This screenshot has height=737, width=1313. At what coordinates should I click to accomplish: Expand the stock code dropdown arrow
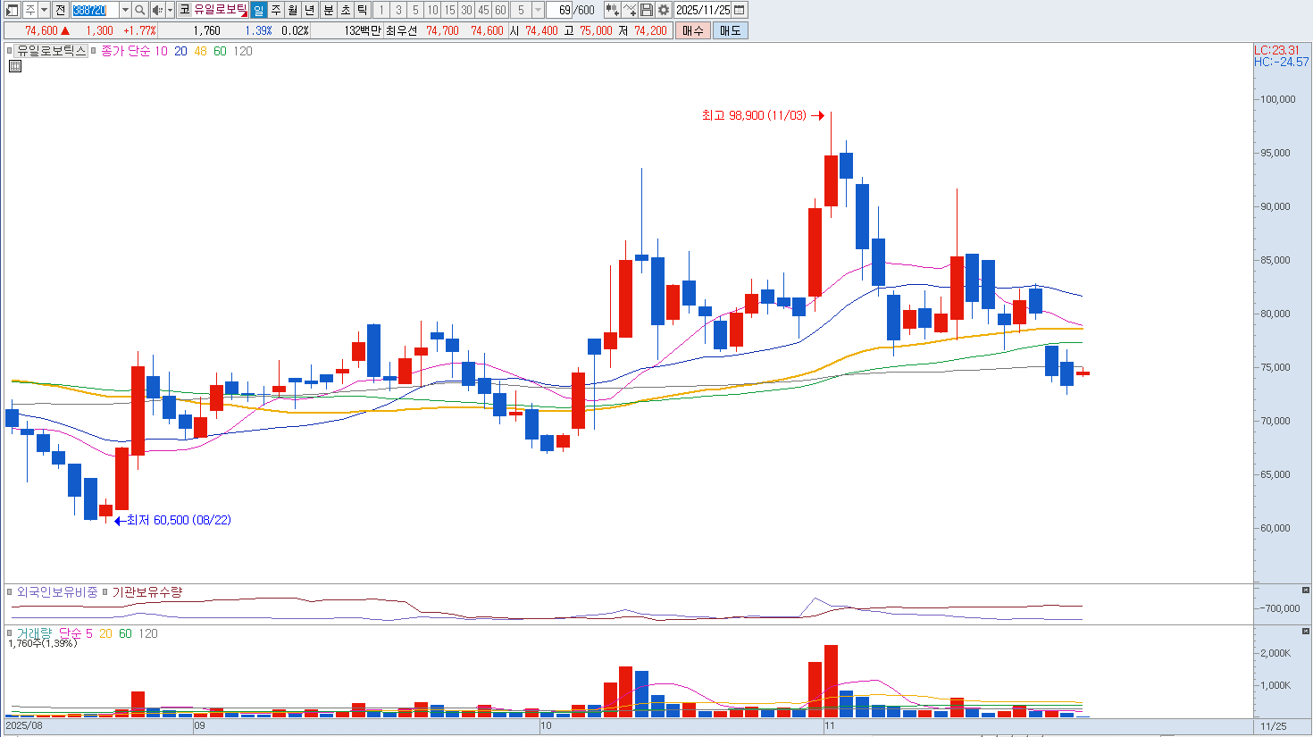(x=124, y=10)
